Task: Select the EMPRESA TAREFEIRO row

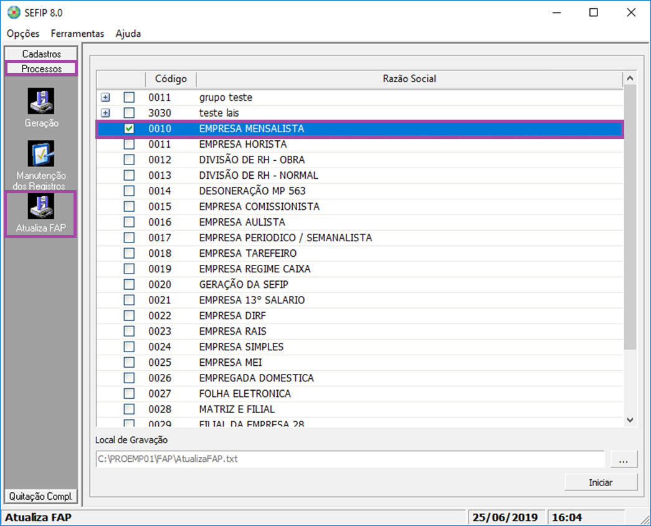Action: (x=360, y=253)
